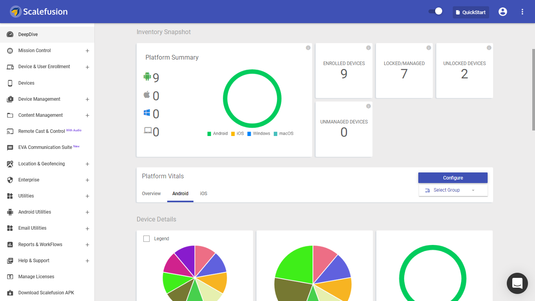The height and width of the screenshot is (301, 535).
Task: Switch to the iOS vitals tab
Action: [204, 194]
